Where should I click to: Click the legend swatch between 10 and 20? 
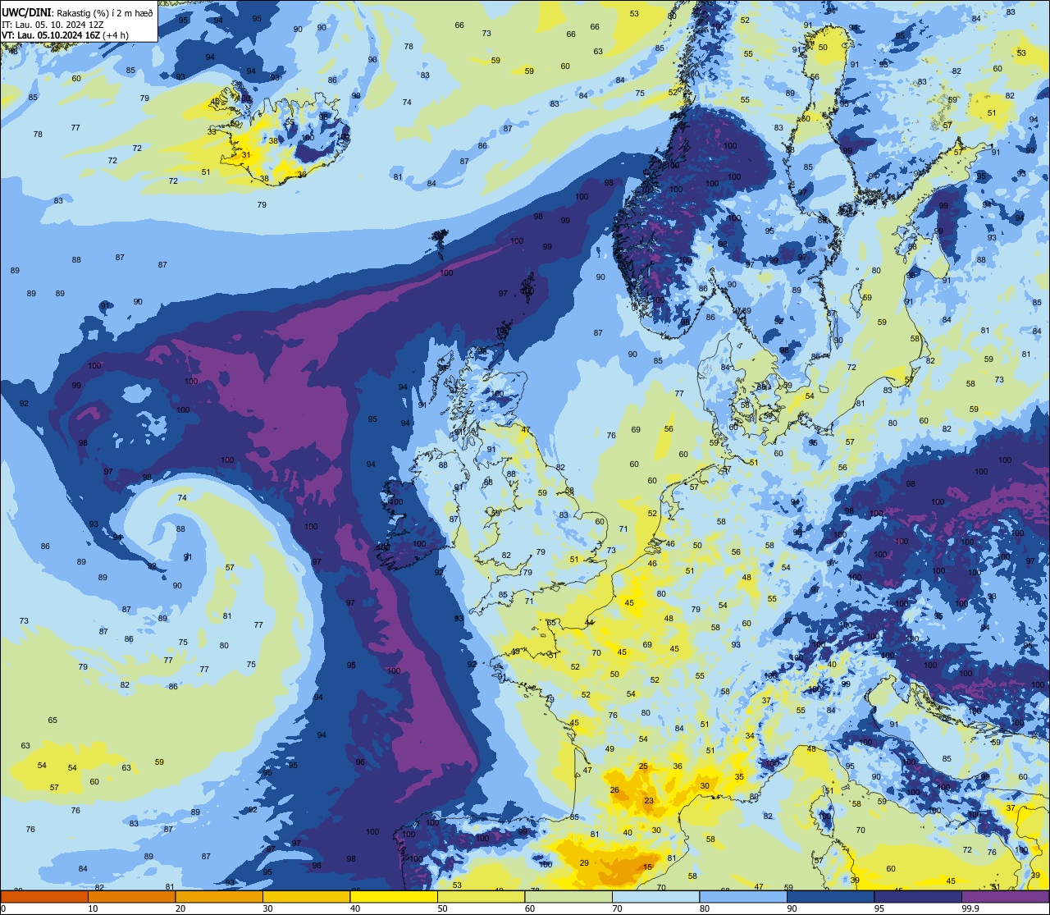[x=131, y=896]
